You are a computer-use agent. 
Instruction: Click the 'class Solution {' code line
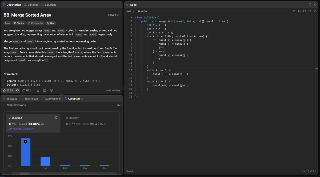coord(147,17)
